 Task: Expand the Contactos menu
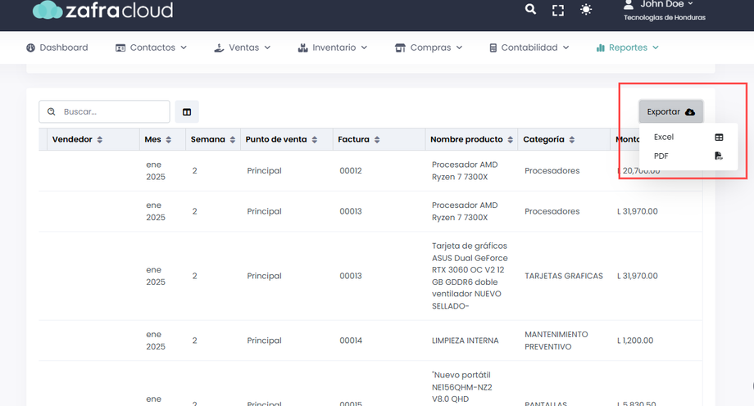pos(151,47)
